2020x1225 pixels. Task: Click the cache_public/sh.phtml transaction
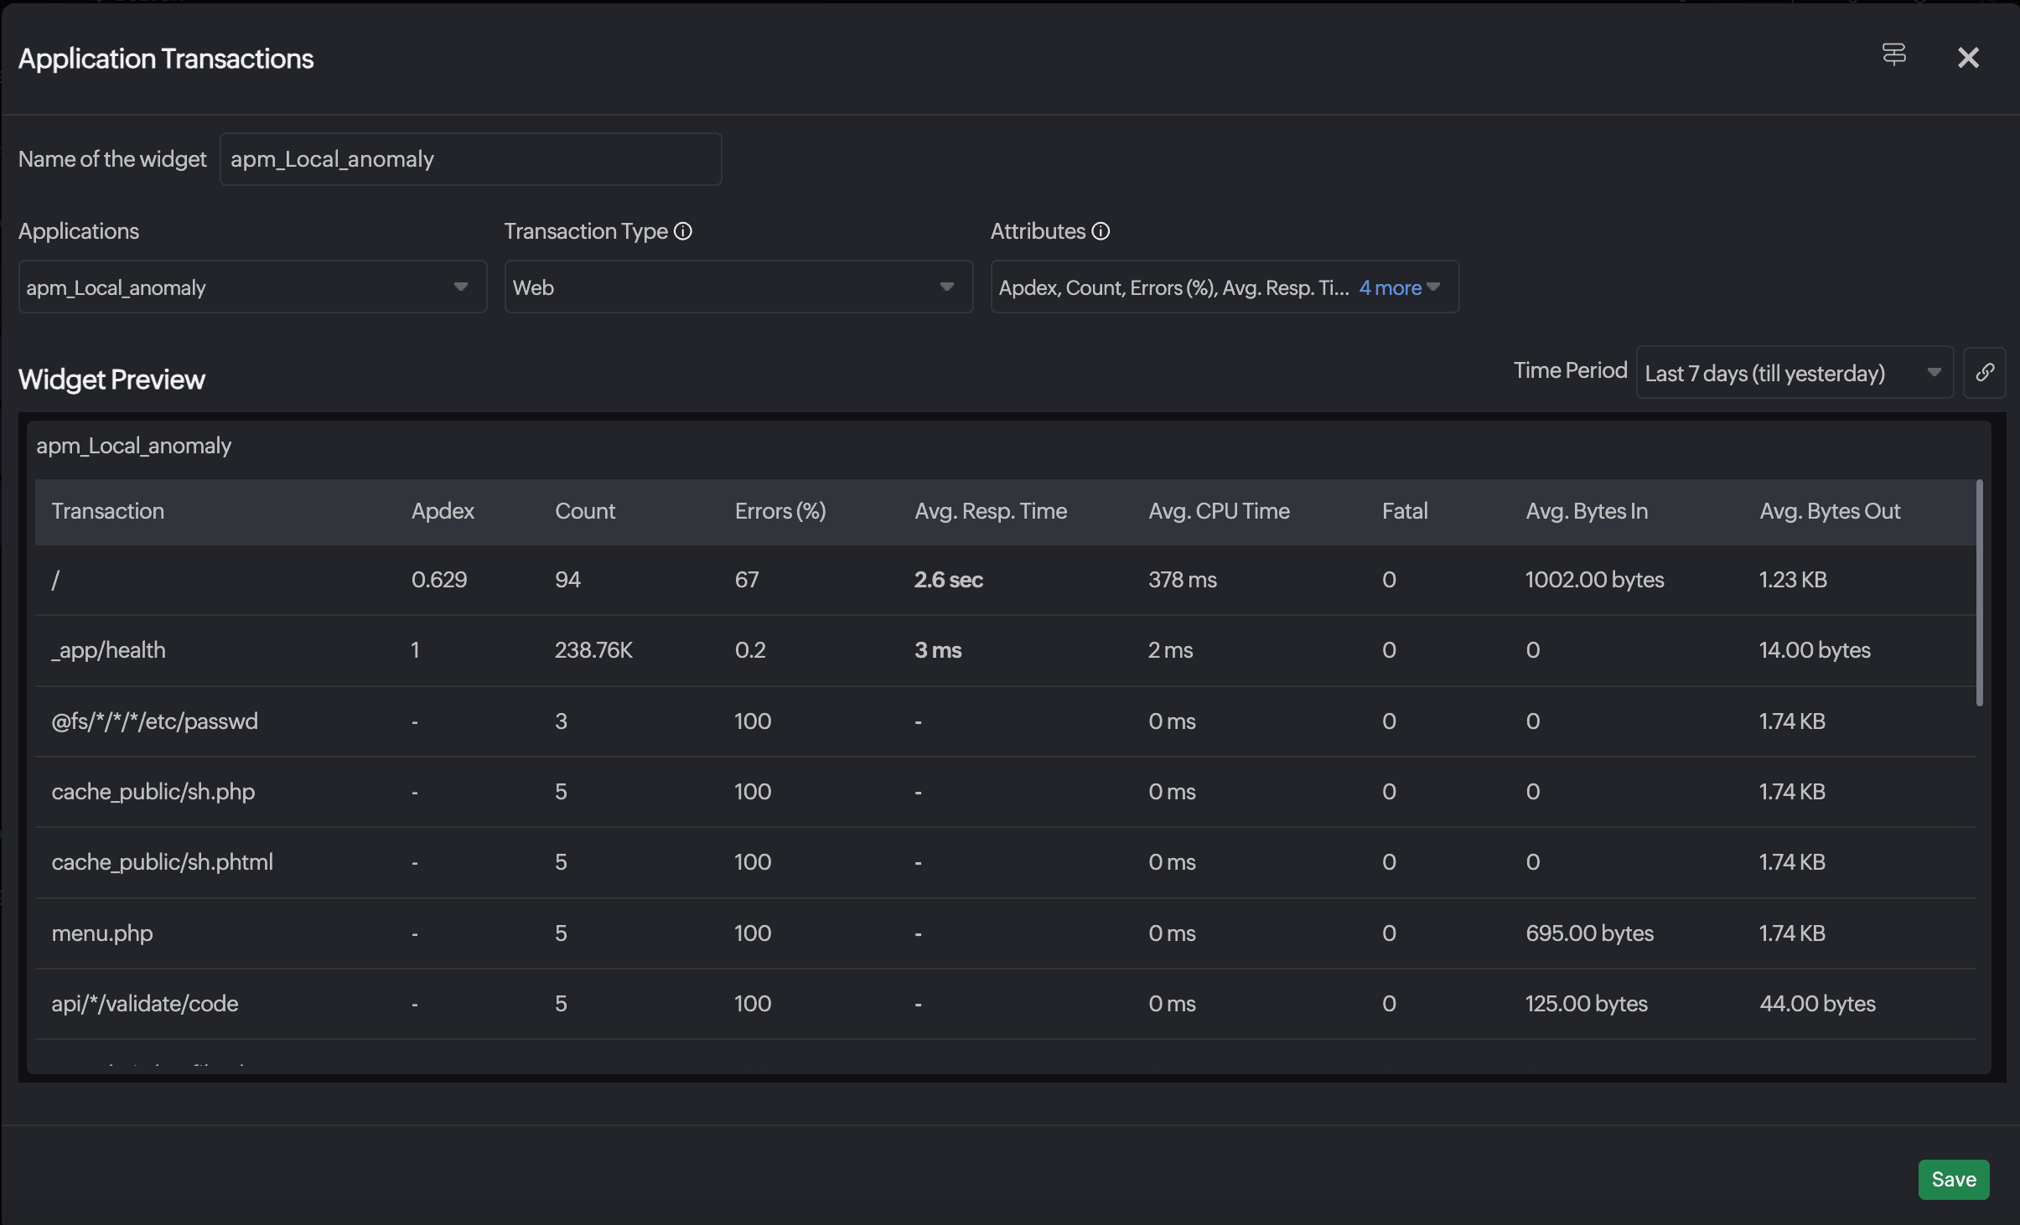[x=163, y=862]
